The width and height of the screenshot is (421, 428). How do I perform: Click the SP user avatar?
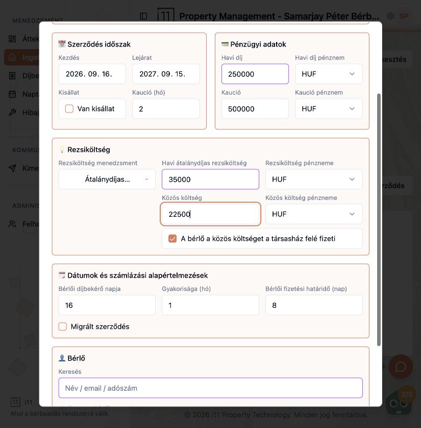pyautogui.click(x=404, y=16)
